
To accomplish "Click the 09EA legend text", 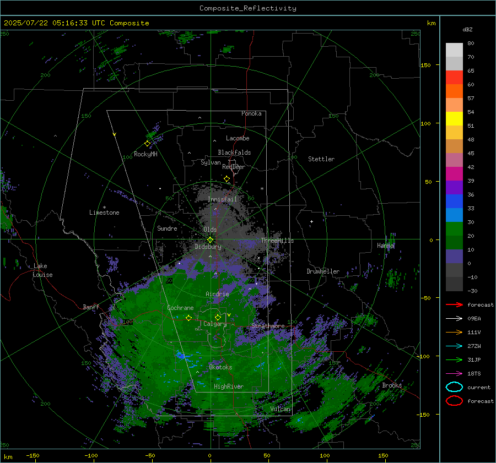I will click(474, 319).
